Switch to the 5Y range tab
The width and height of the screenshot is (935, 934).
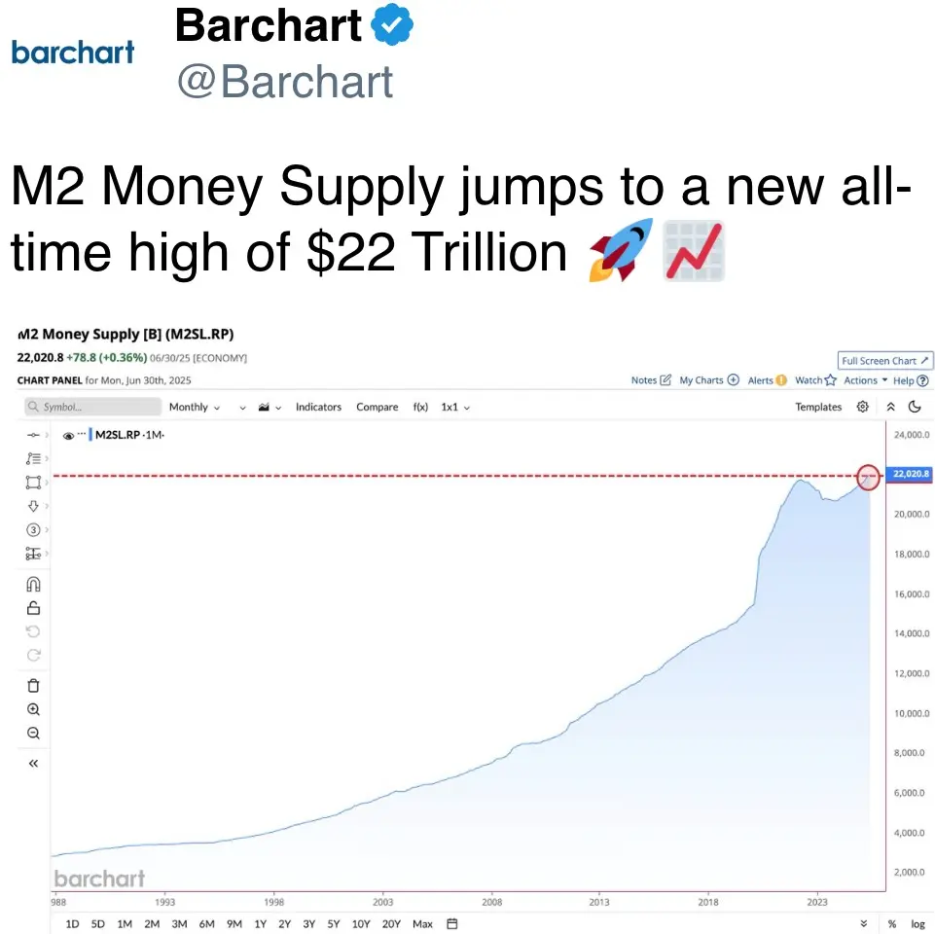(x=333, y=923)
